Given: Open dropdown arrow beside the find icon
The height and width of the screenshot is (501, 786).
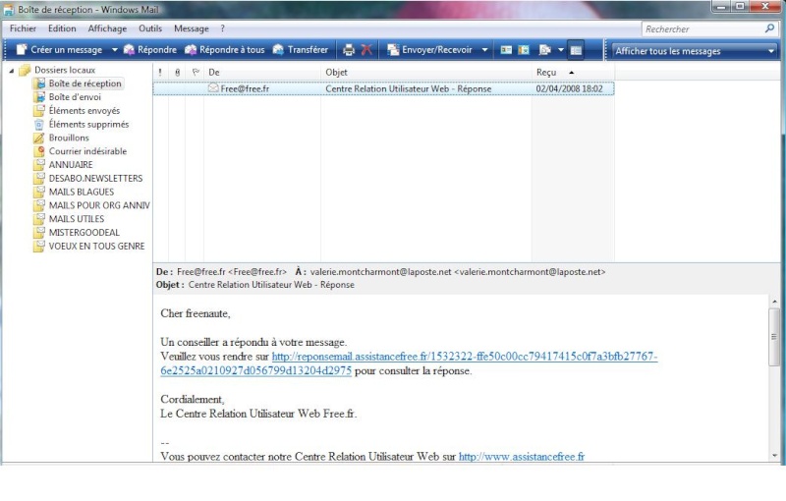Looking at the screenshot, I should pos(560,49).
